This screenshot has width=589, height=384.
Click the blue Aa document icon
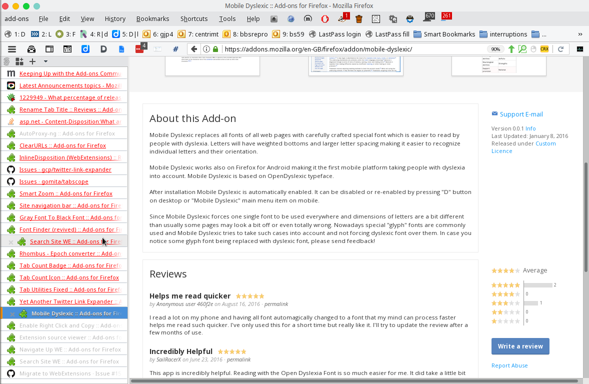click(121, 49)
